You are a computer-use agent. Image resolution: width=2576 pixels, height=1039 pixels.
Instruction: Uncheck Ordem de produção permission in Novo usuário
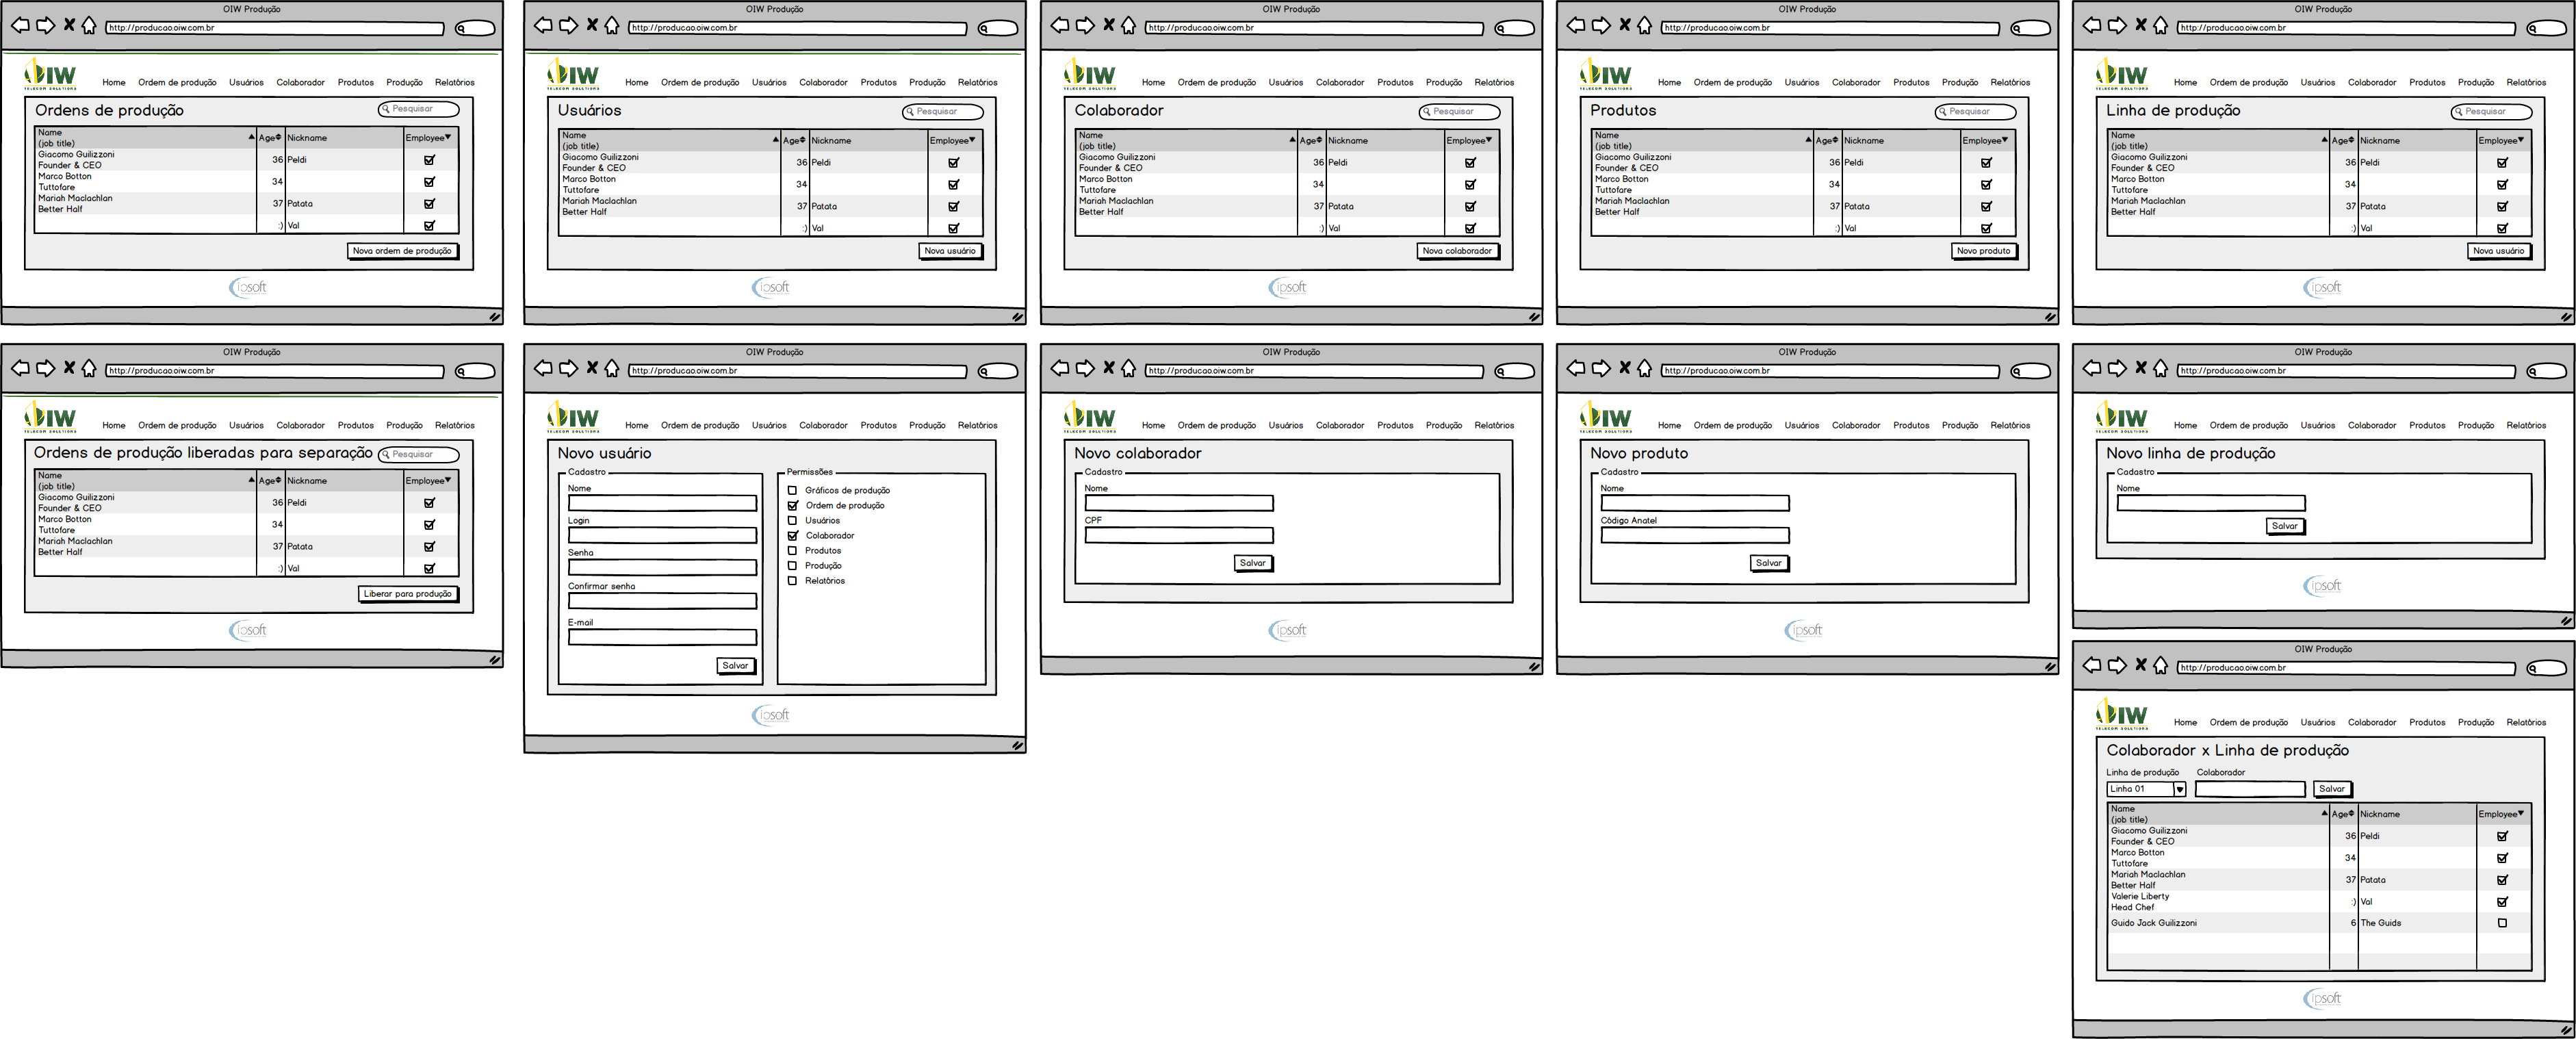coord(793,506)
